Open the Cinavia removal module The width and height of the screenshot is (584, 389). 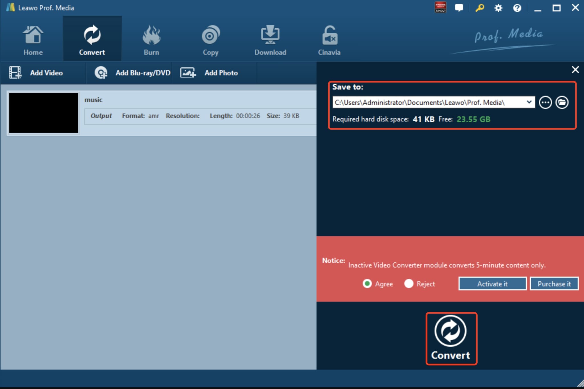[x=329, y=40]
